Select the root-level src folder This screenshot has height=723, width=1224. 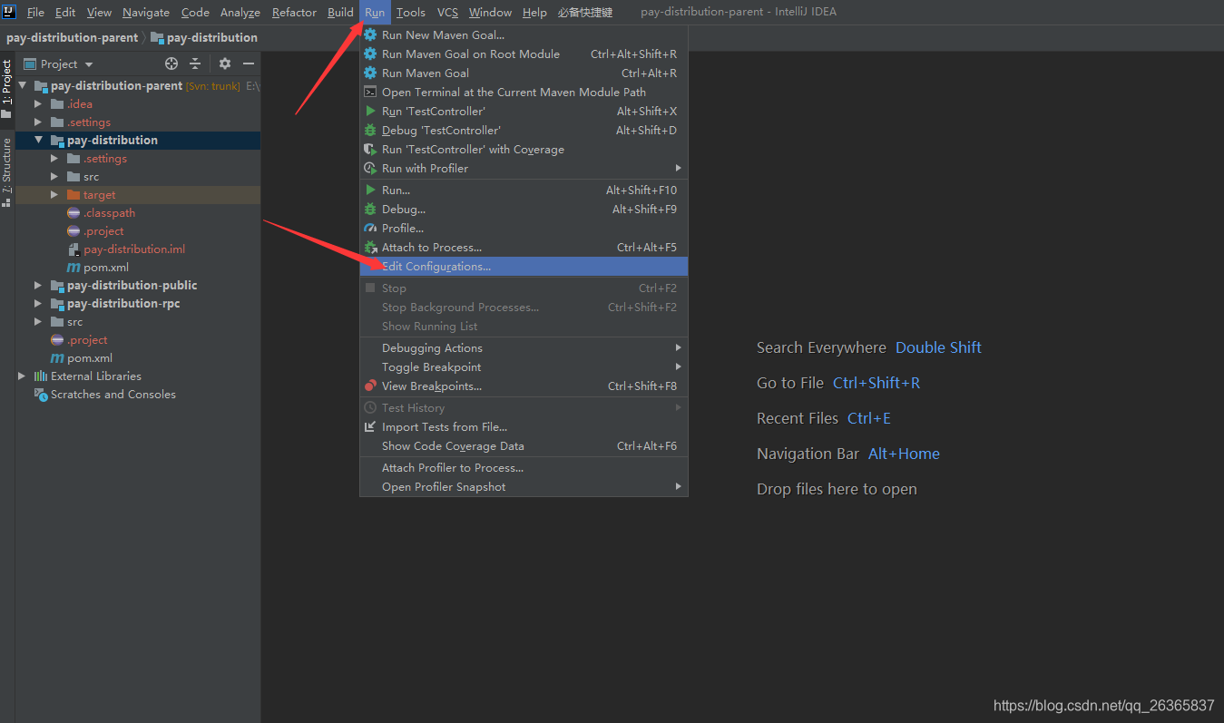[74, 321]
